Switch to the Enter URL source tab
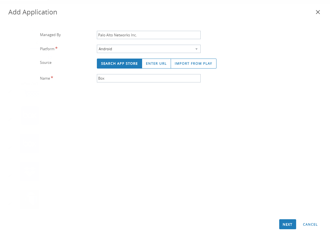The height and width of the screenshot is (237, 330). tap(156, 64)
